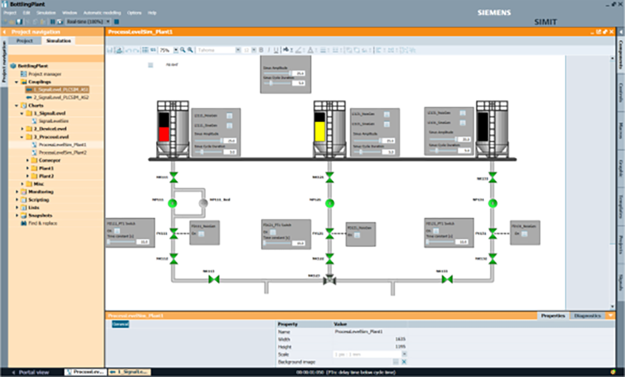The height and width of the screenshot is (377, 625).
Task: Toggle the On checkbox in FIS131_PT1 Switch panel
Action: pos(436,230)
